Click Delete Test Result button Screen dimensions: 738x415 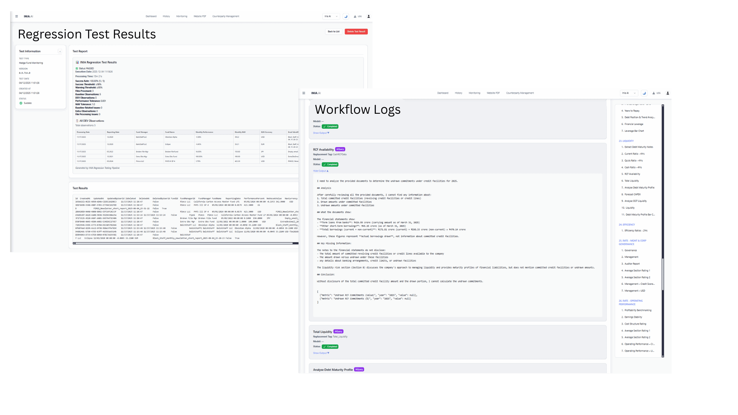tap(356, 32)
